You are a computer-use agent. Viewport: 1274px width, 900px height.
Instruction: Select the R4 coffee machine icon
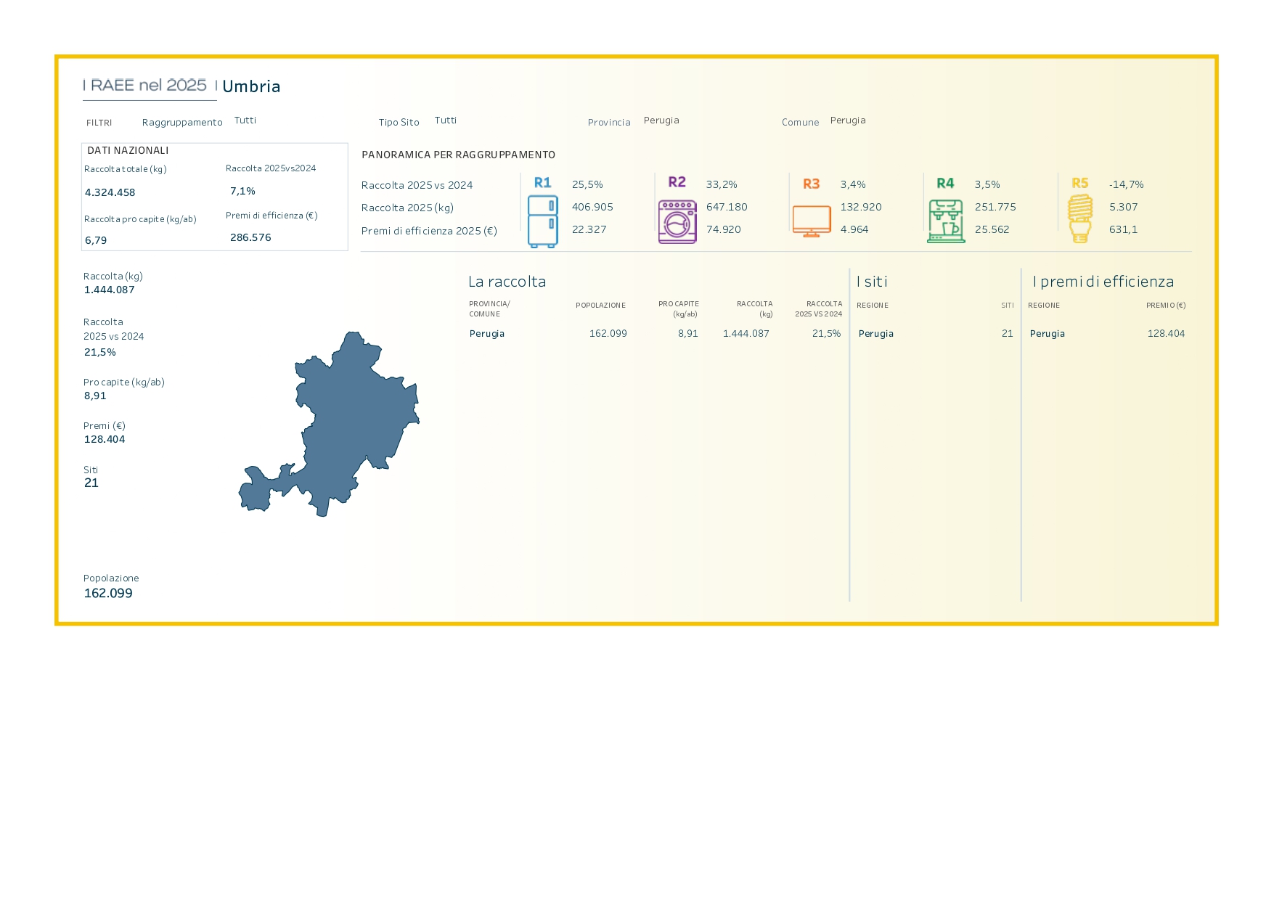point(946,221)
